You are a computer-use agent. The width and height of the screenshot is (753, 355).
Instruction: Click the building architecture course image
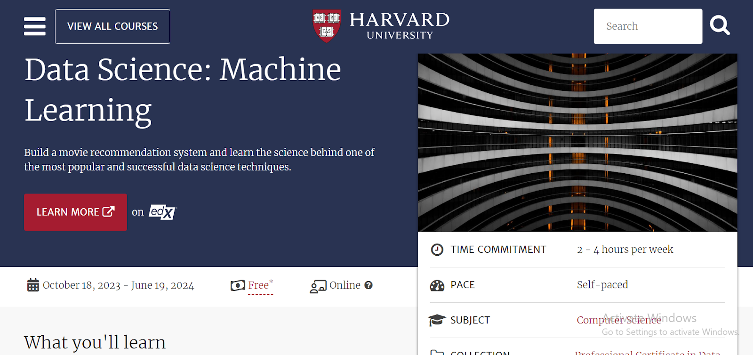tap(578, 141)
